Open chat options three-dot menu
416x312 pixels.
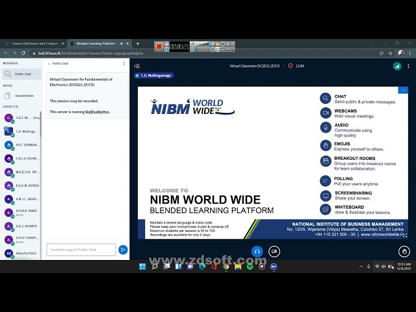click(123, 64)
